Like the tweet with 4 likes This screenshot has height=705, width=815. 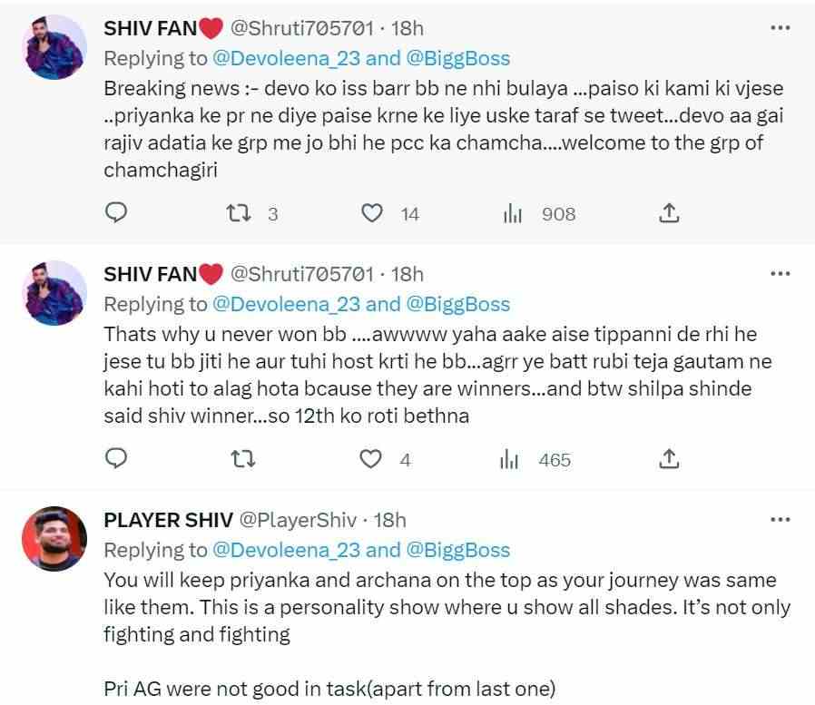point(371,459)
